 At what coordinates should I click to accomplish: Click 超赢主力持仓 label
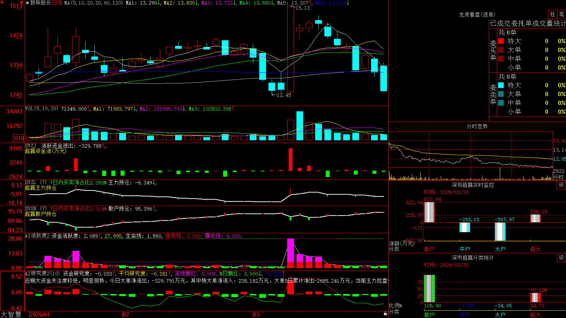click(x=41, y=188)
